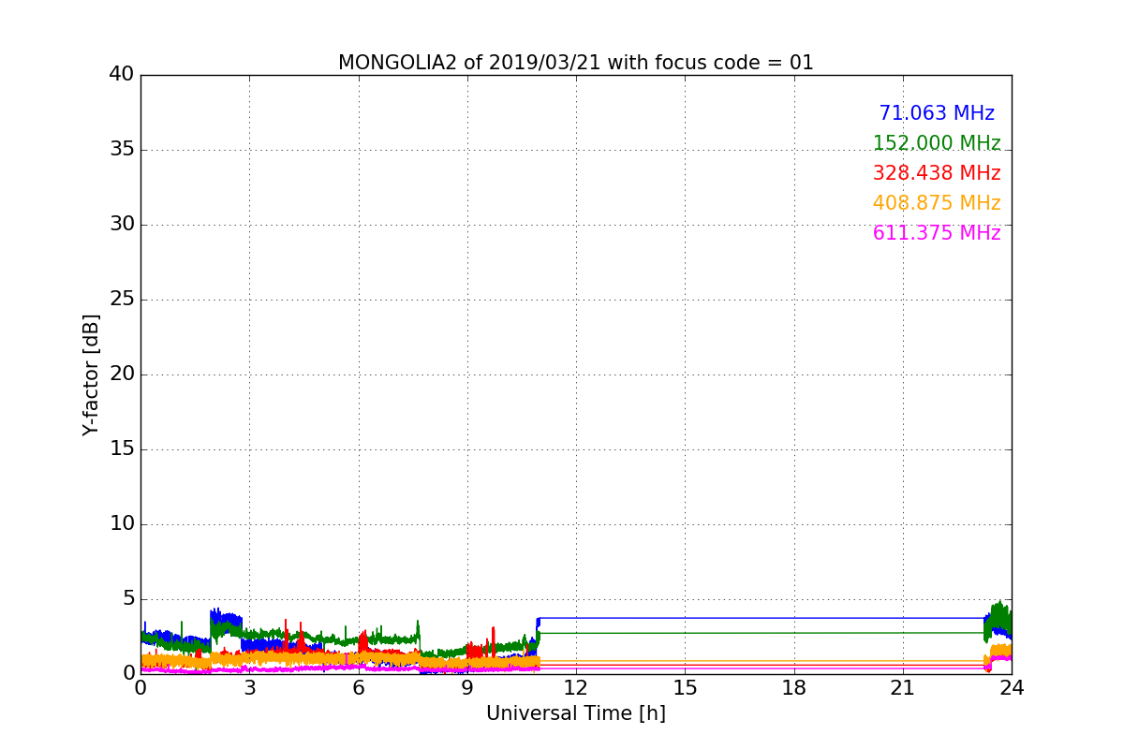Select the 408.875 MHz legend label
The height and width of the screenshot is (749, 1124).
(937, 203)
